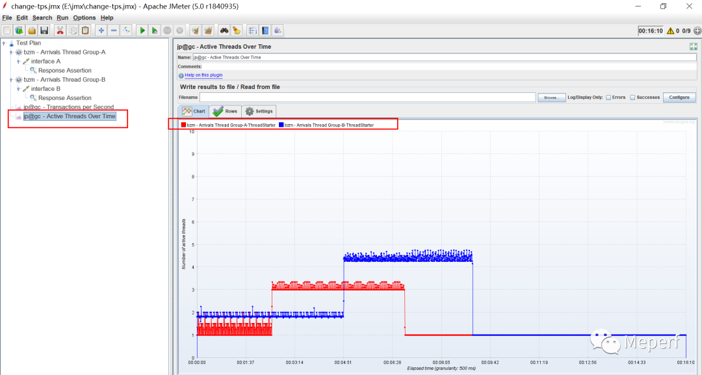702x375 pixels.
Task: Switch to the Settings tab
Action: (259, 111)
